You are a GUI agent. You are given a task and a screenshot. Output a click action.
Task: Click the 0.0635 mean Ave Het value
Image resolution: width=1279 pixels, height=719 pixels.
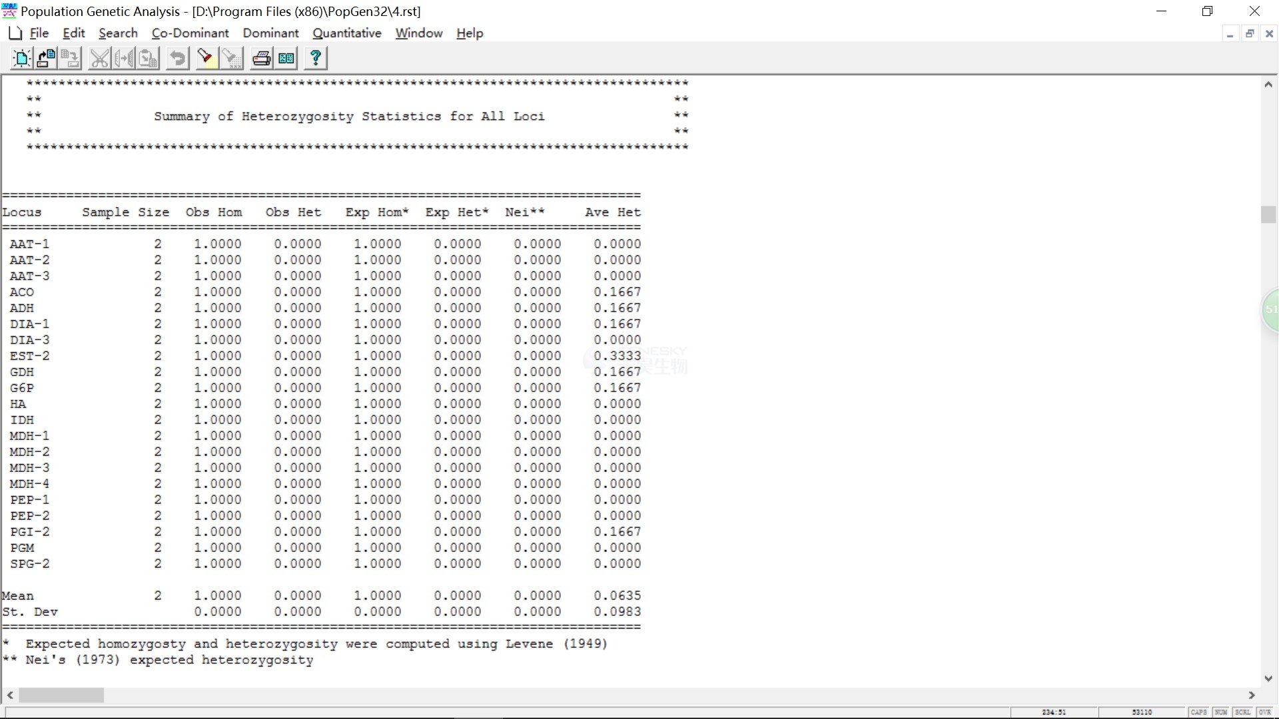coord(618,596)
